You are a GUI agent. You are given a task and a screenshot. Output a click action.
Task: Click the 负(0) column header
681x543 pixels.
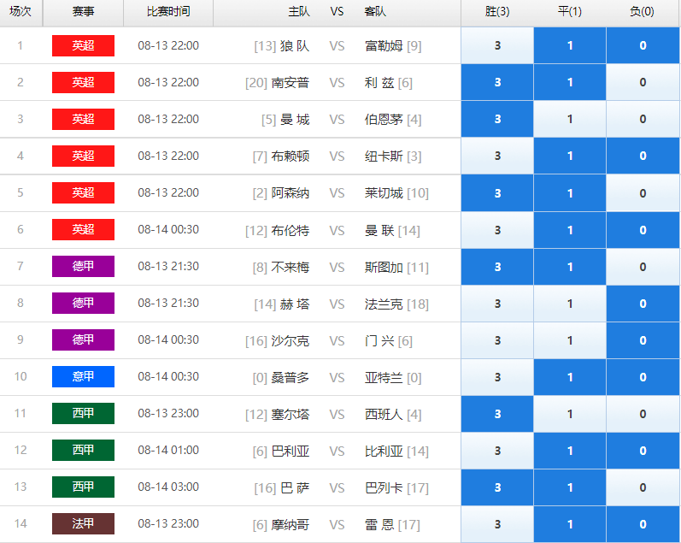coord(642,12)
